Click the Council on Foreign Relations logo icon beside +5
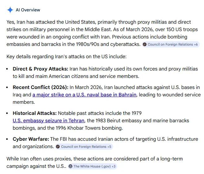The height and width of the screenshot is (174, 204). pos(58,147)
